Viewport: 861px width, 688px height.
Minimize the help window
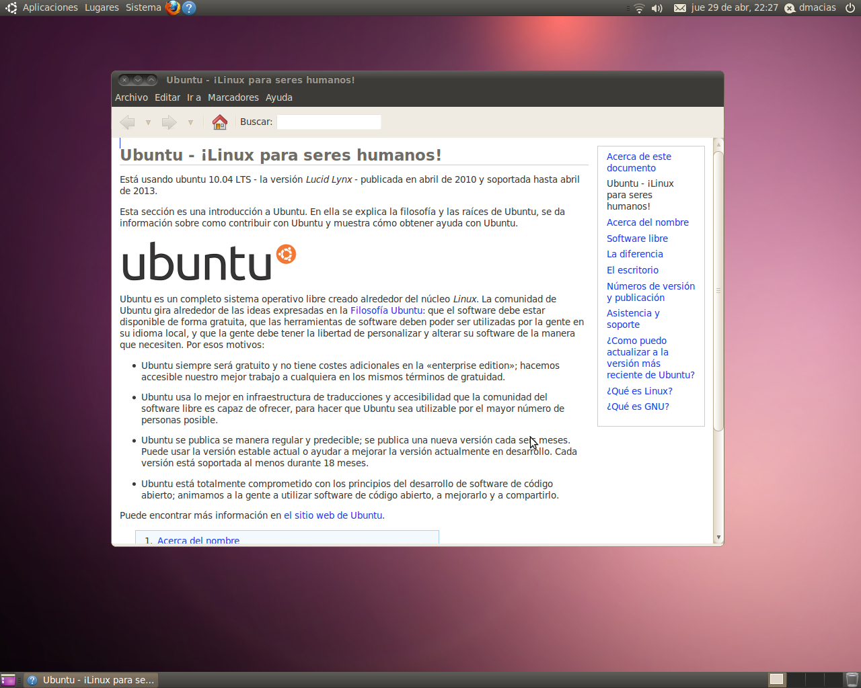138,80
